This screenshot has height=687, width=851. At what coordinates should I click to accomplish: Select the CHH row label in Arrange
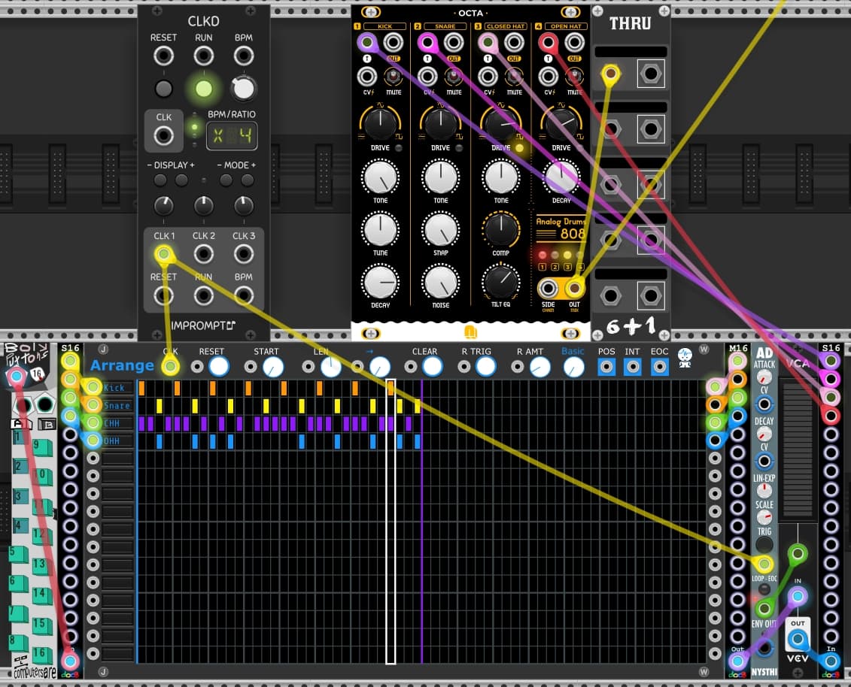[x=117, y=423]
